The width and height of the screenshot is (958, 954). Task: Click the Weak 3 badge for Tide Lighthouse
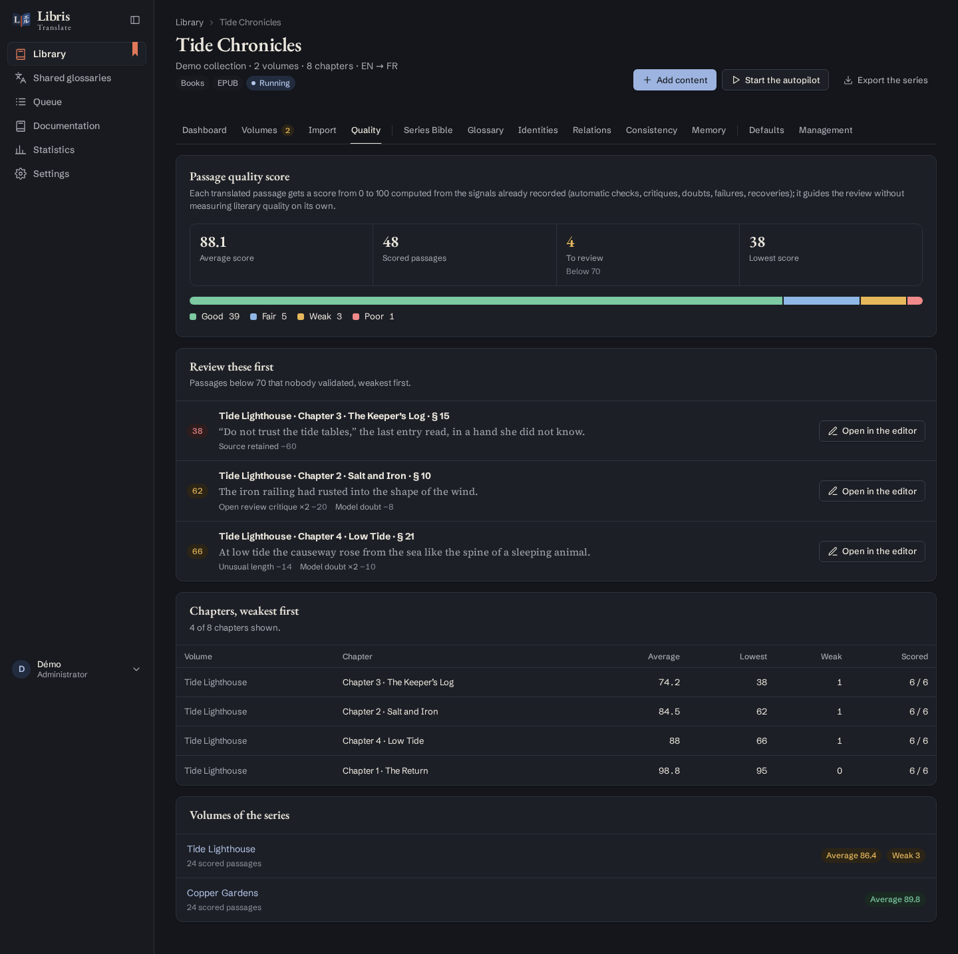tap(905, 856)
